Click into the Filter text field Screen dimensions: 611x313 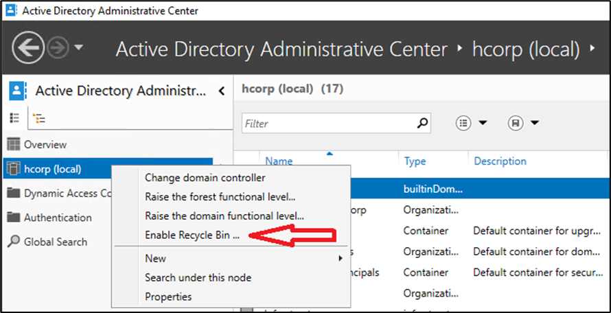tap(328, 124)
